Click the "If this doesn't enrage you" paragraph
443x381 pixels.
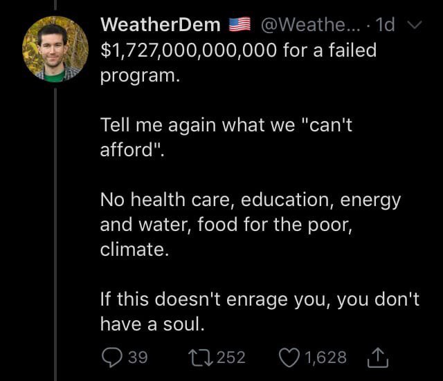pyautogui.click(x=260, y=311)
